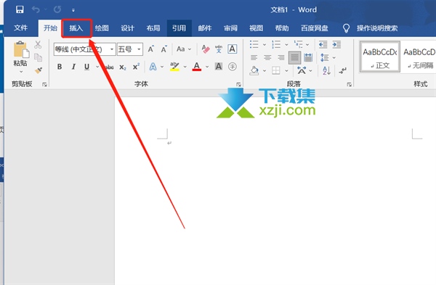Open the 邮件 tab
The height and width of the screenshot is (285, 436).
coord(205,28)
